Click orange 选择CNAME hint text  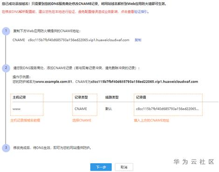click(82, 120)
